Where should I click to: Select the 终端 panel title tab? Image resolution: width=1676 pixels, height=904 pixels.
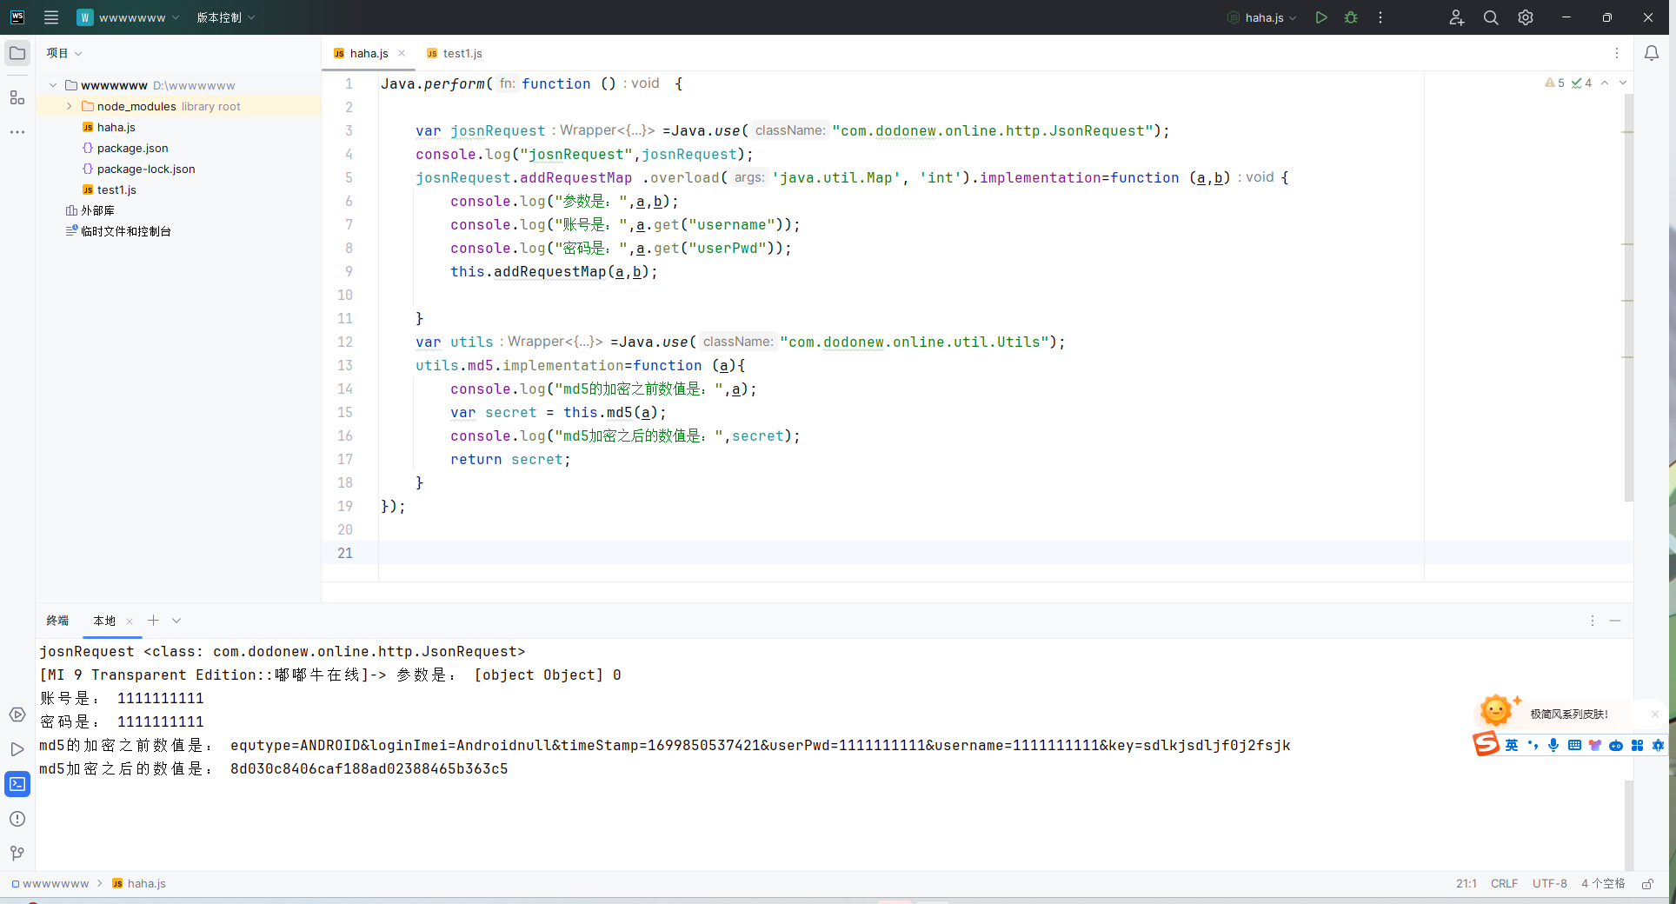(x=57, y=621)
